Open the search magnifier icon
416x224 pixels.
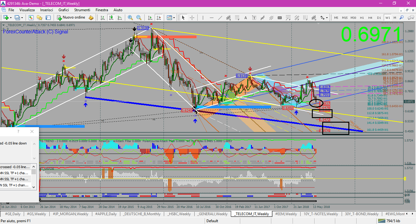[x=402, y=18]
